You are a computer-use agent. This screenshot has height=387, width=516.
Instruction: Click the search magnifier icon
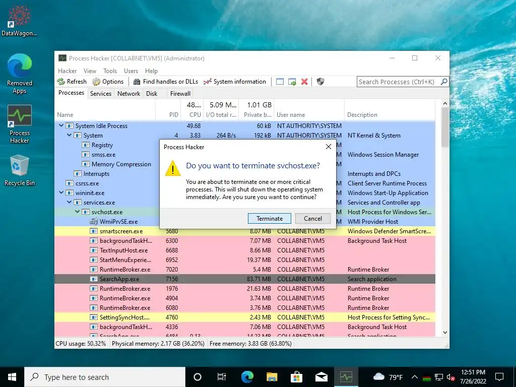[444, 81]
